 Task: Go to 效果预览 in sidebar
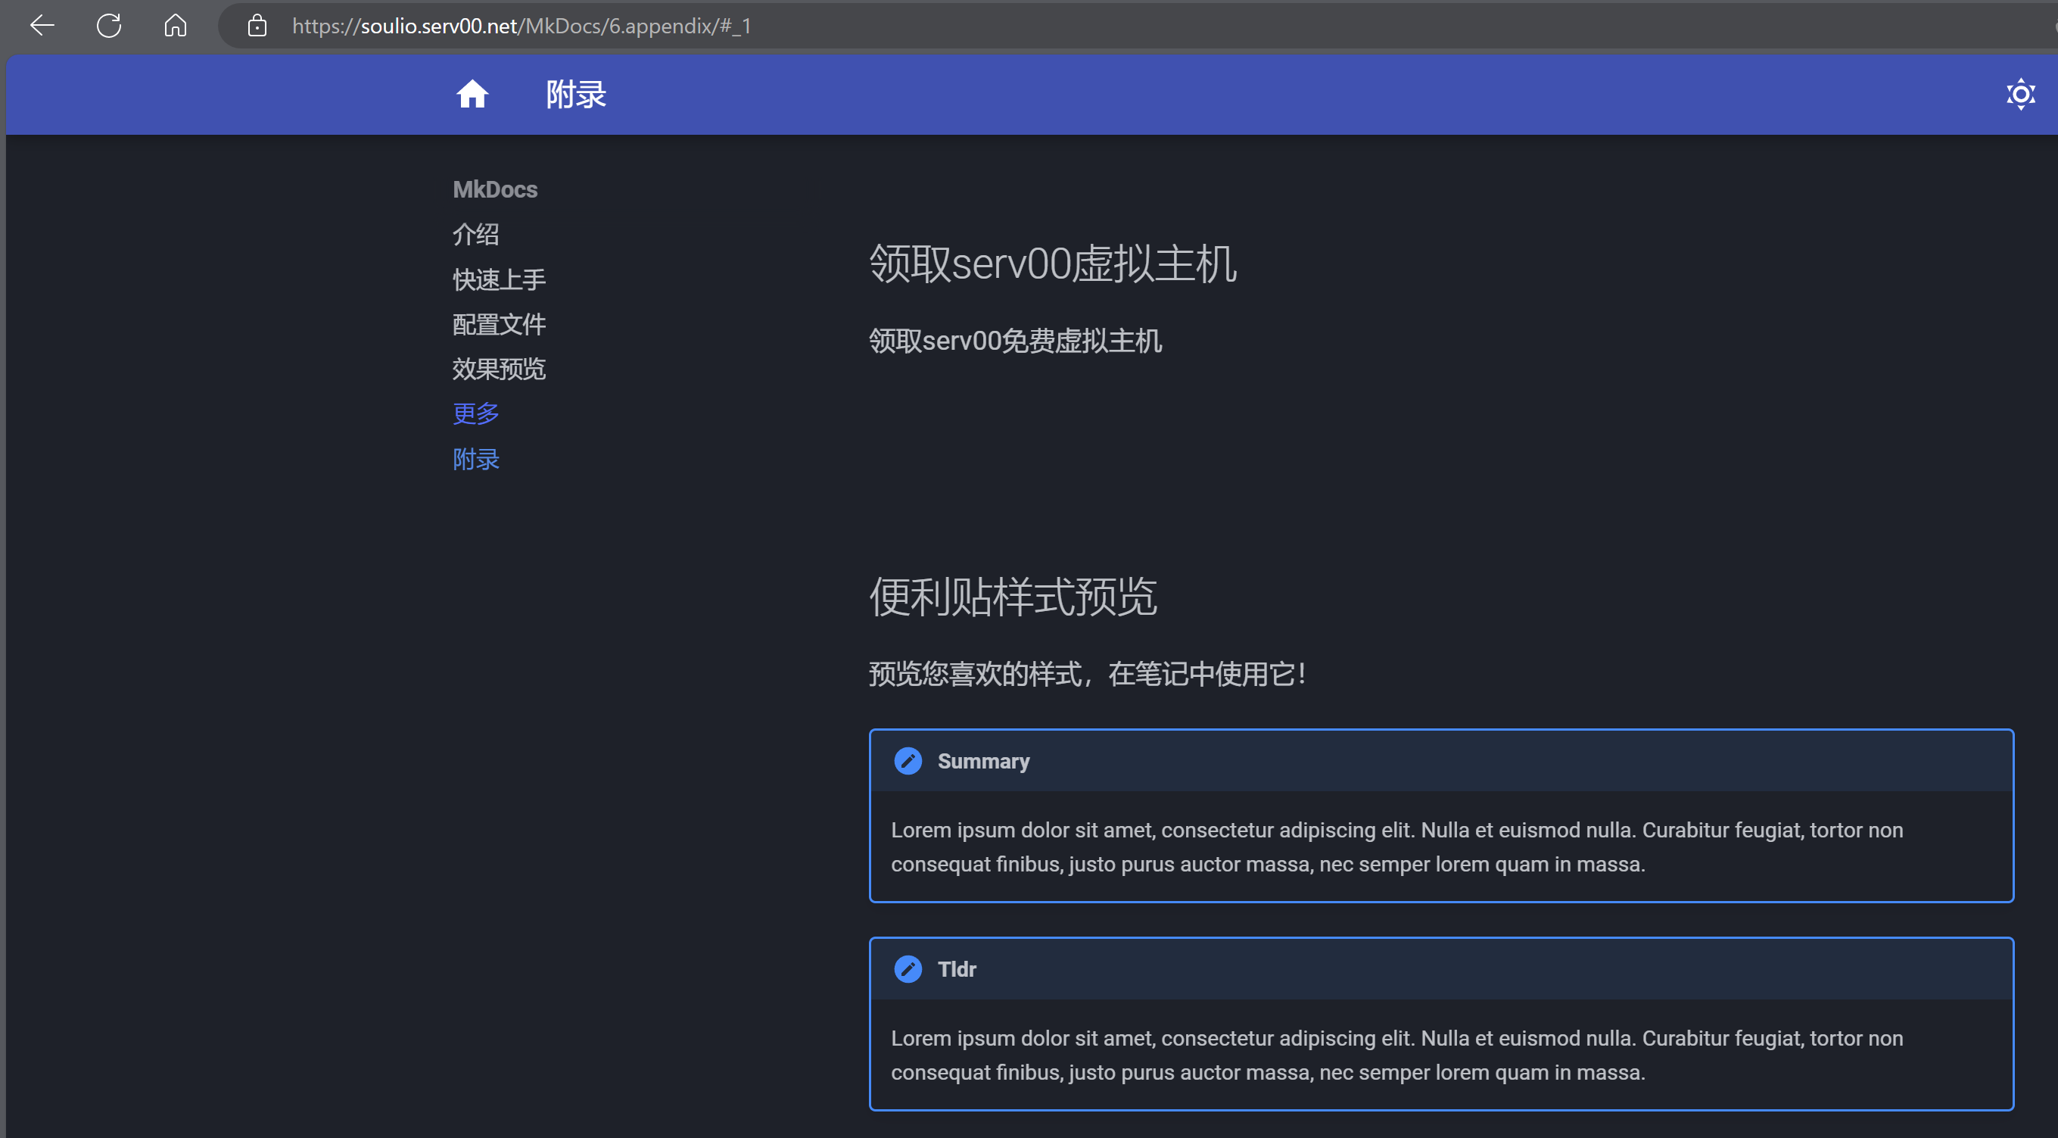(499, 369)
